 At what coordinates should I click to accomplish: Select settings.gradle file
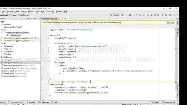[x=14, y=73]
